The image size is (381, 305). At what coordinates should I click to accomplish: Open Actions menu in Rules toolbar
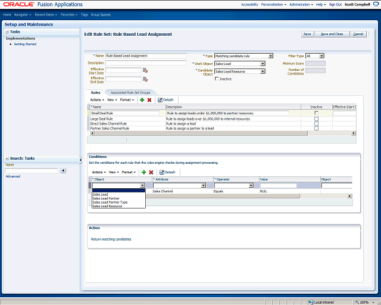(97, 100)
